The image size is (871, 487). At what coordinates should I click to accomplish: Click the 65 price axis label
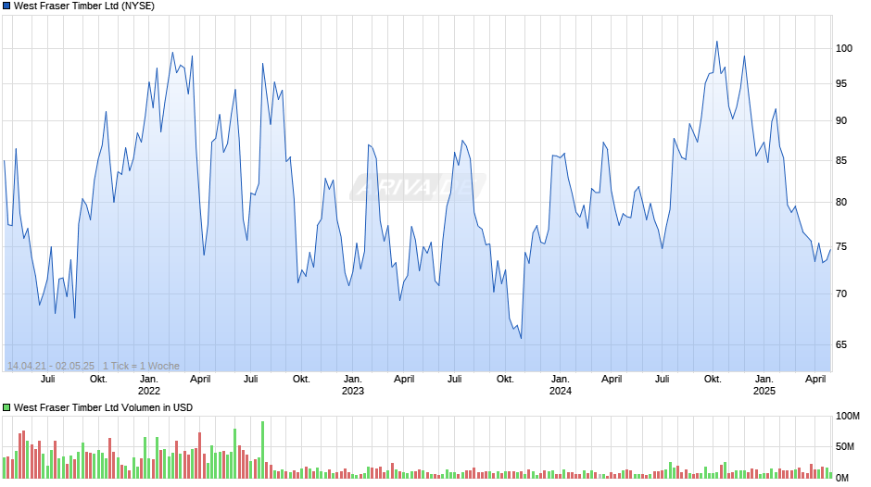[x=841, y=344]
